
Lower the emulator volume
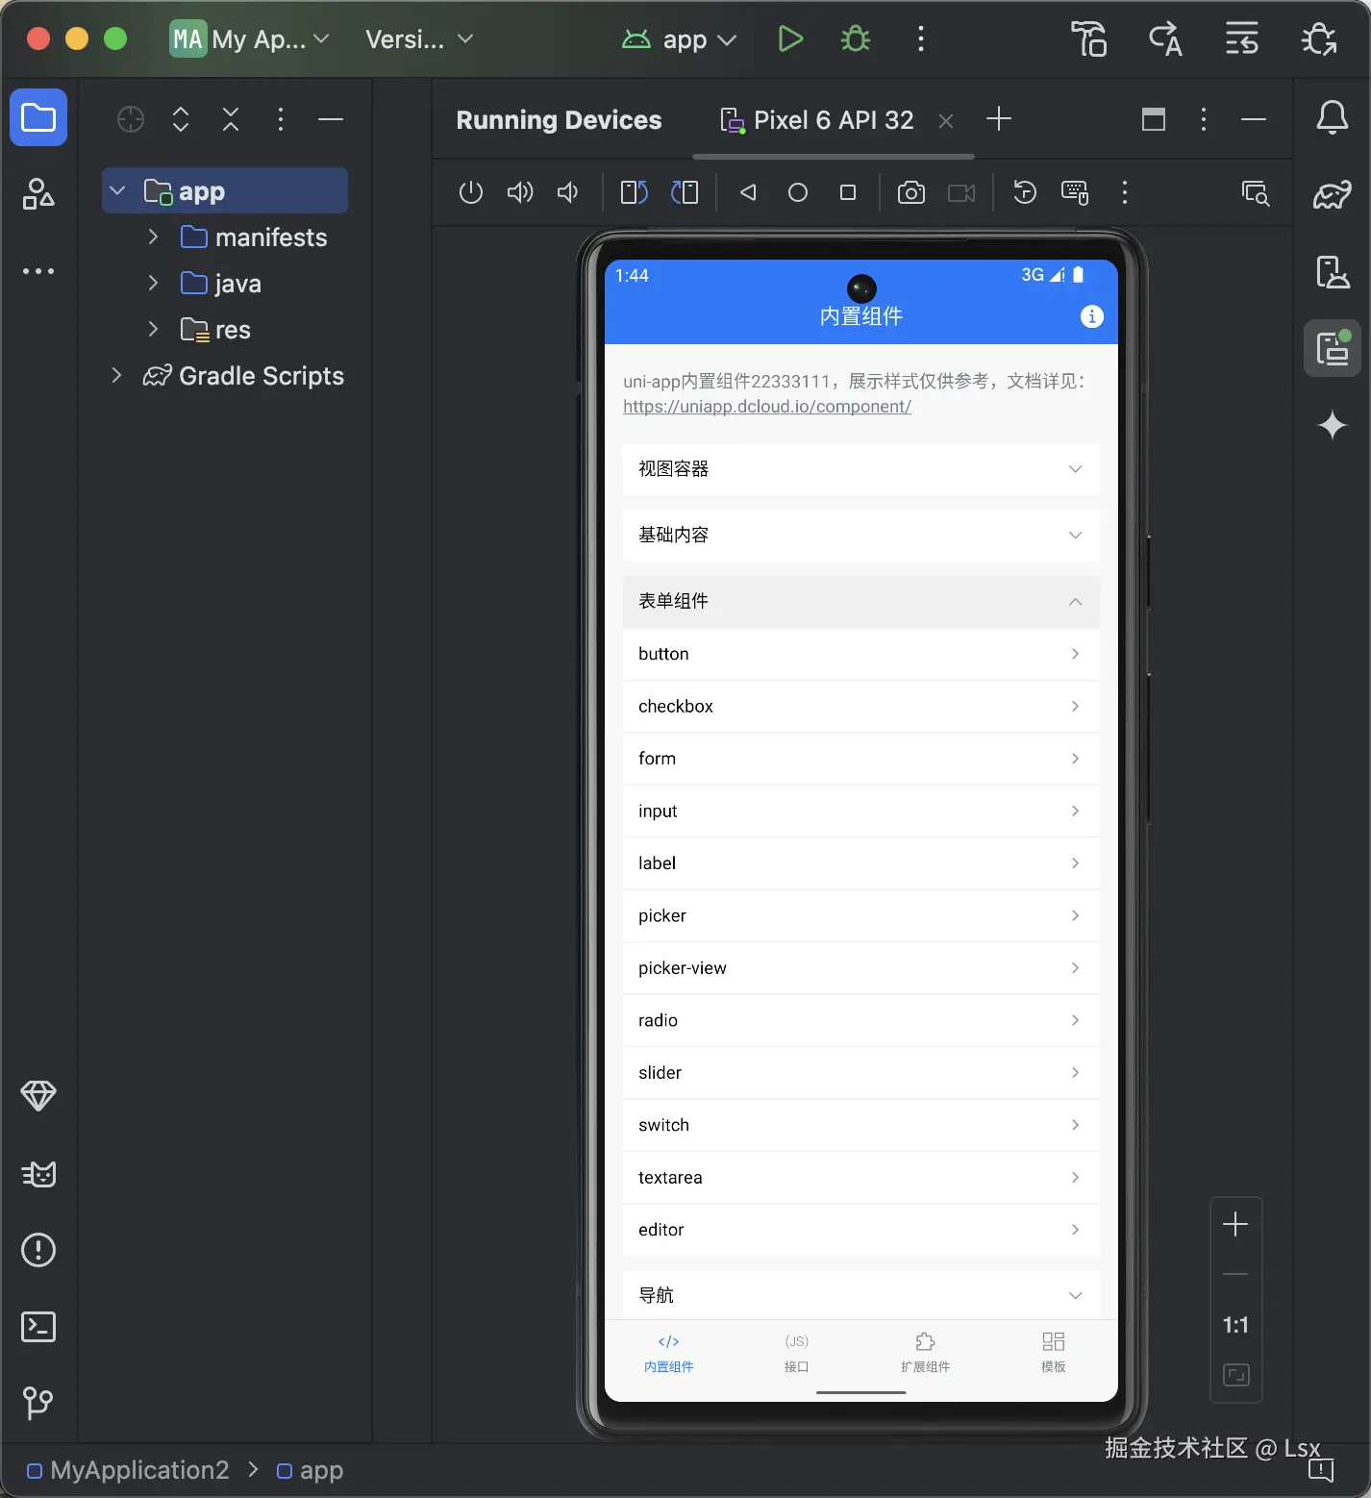[568, 192]
